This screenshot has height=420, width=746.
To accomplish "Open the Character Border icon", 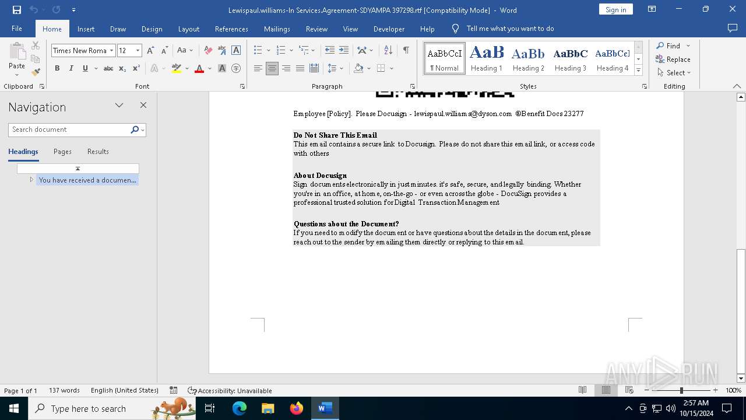I will coord(236,51).
